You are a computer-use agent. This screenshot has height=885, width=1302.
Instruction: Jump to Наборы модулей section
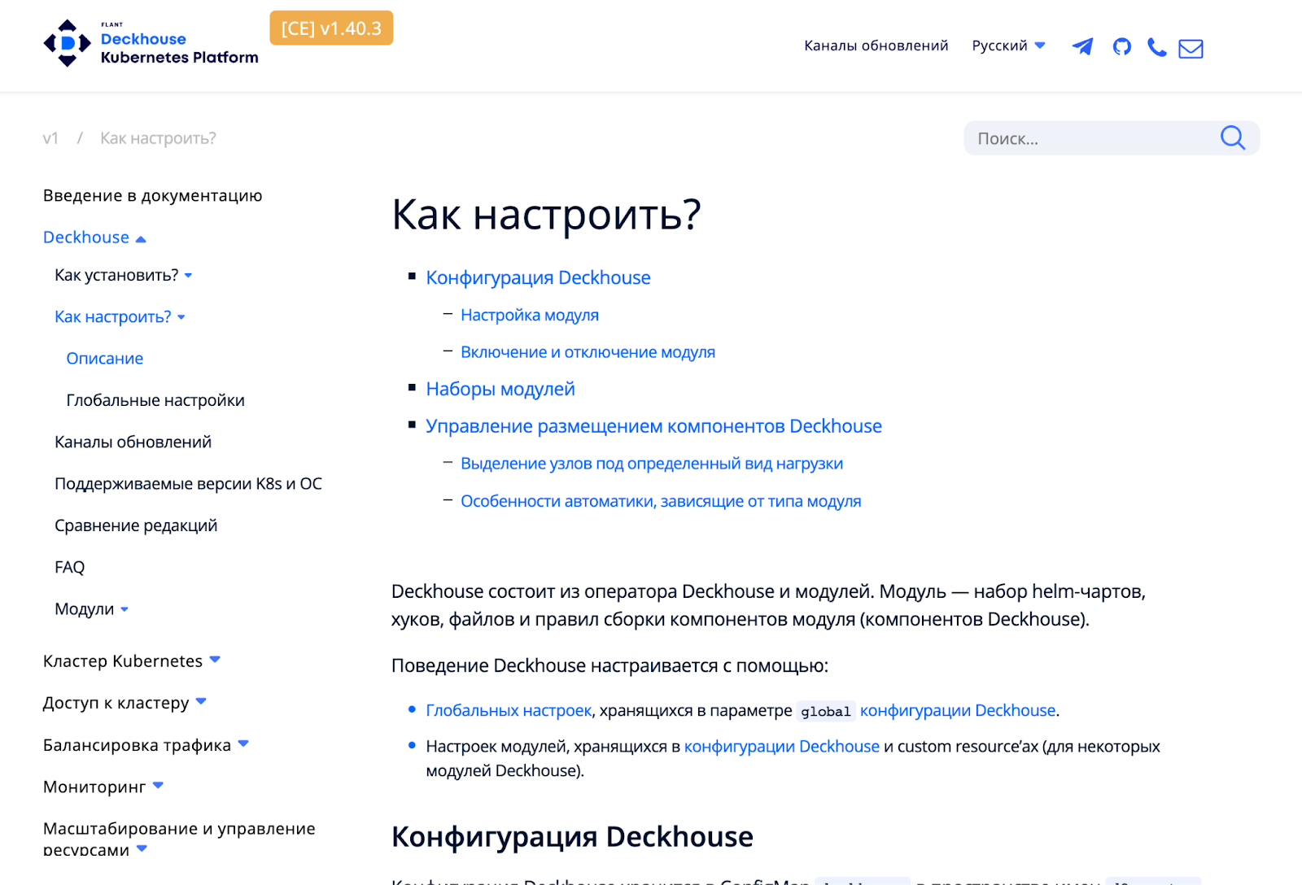point(500,389)
